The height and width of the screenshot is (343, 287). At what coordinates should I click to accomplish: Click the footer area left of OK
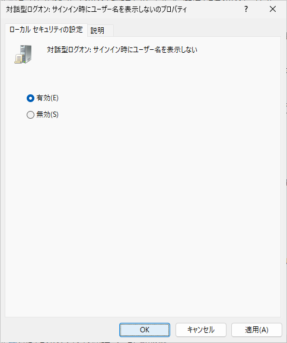click(x=60, y=330)
